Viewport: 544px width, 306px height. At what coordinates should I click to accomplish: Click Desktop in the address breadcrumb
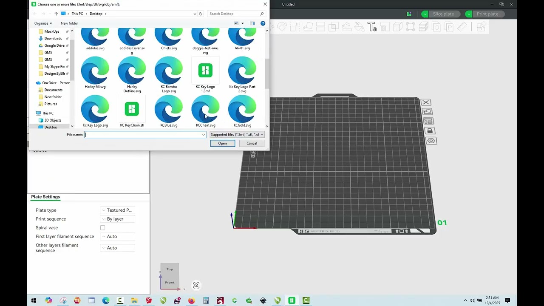96,14
